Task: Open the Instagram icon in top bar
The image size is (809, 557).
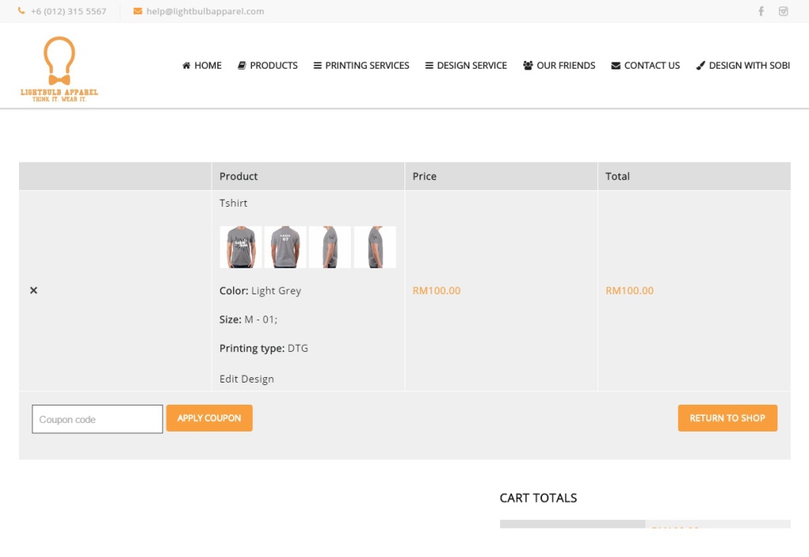Action: click(783, 11)
